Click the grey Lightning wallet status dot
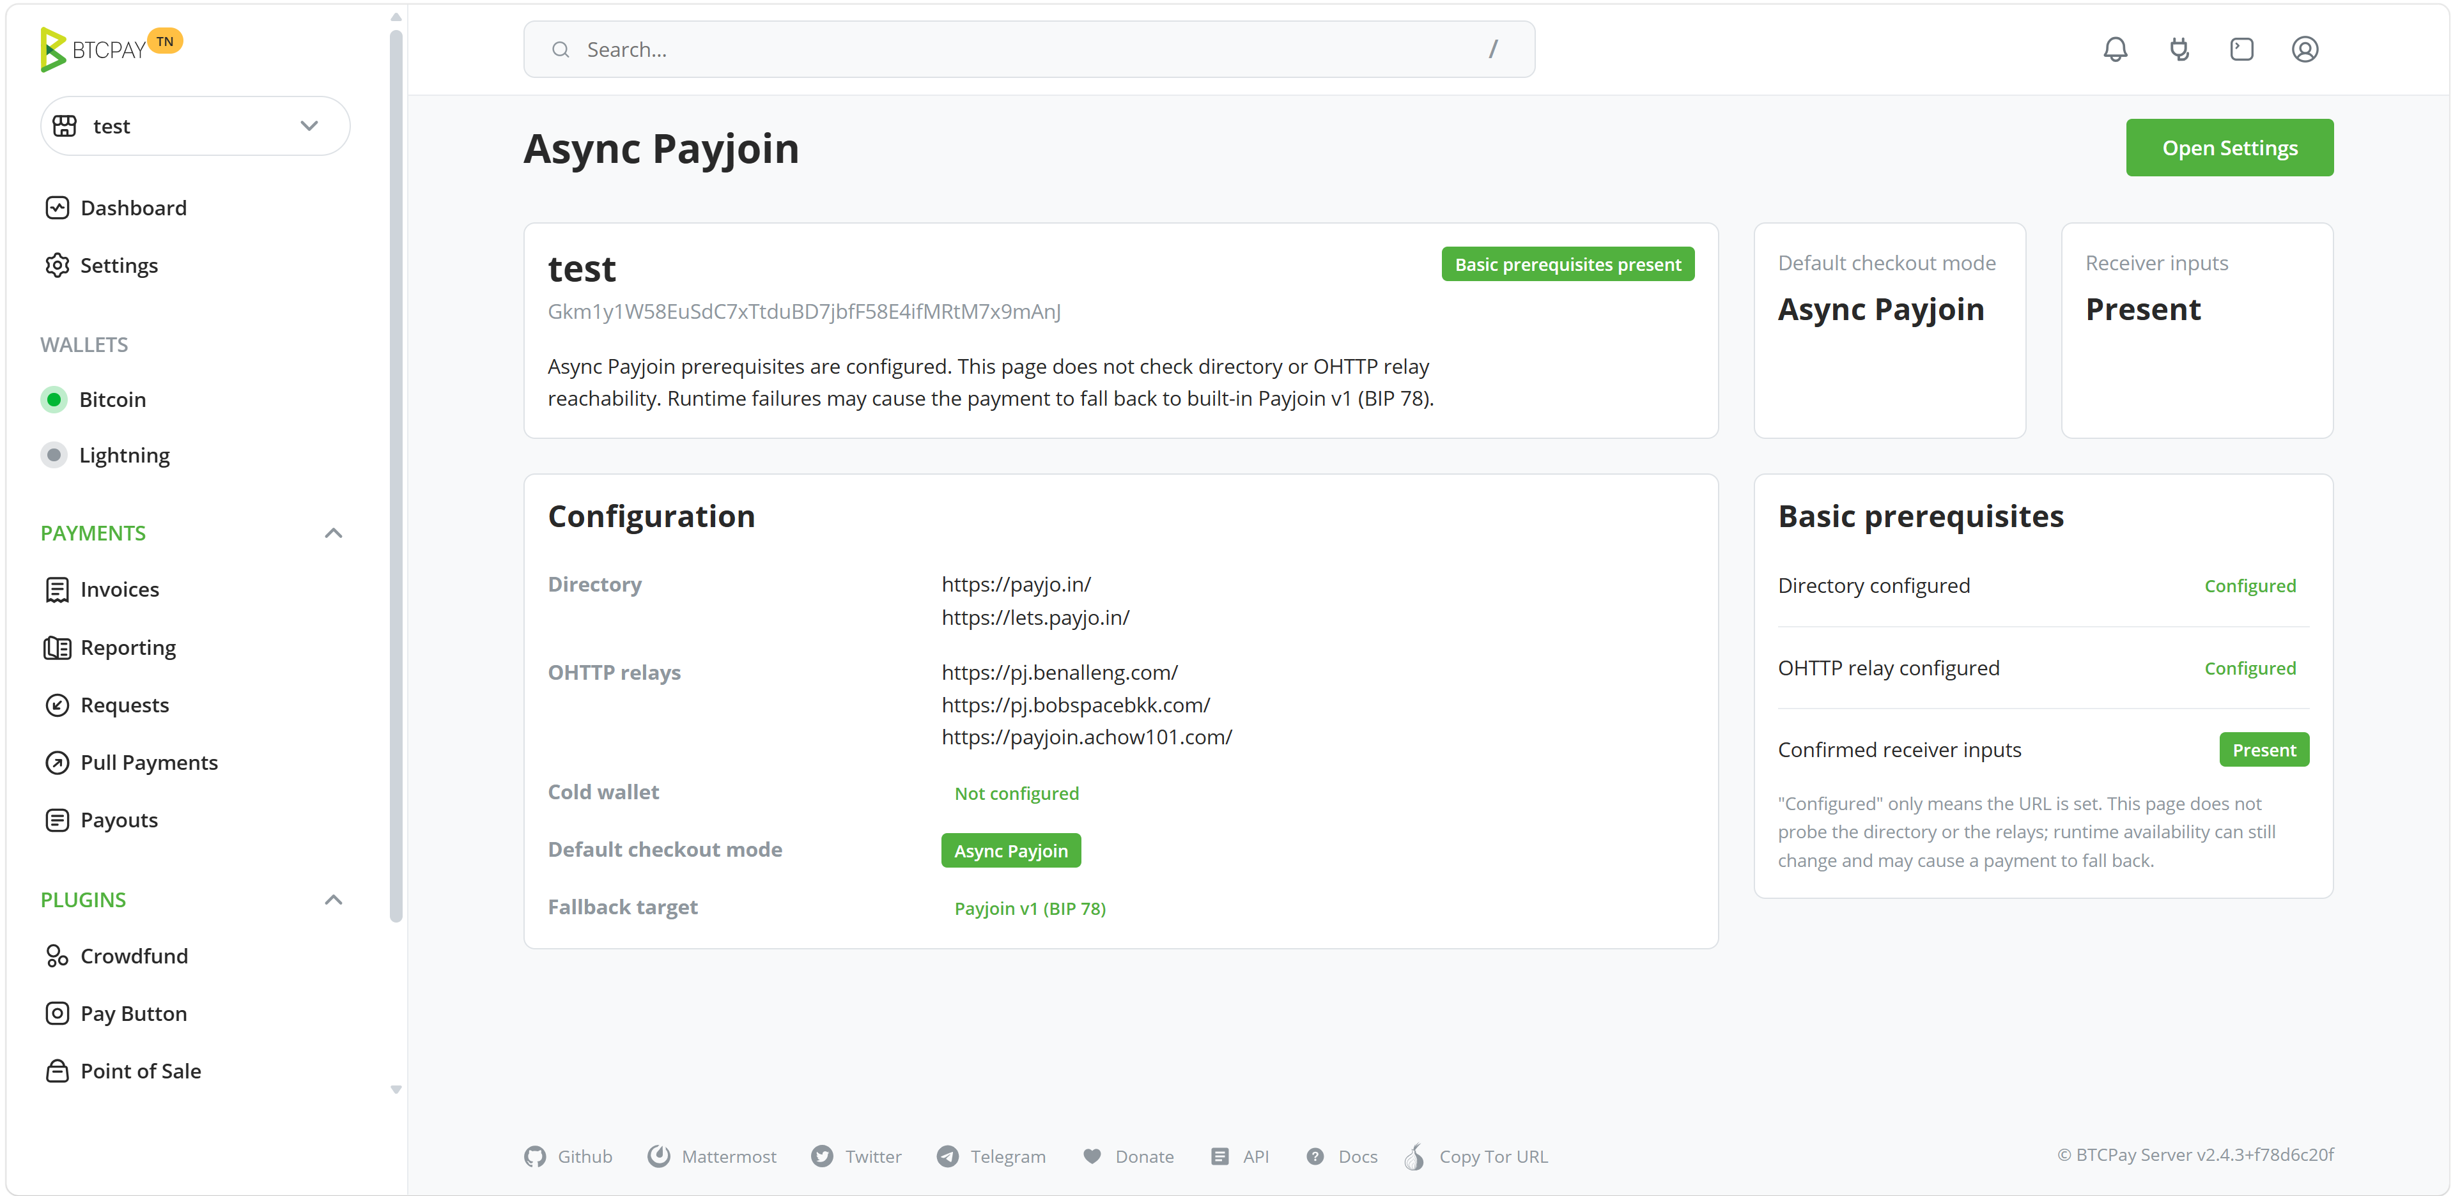 coord(54,455)
